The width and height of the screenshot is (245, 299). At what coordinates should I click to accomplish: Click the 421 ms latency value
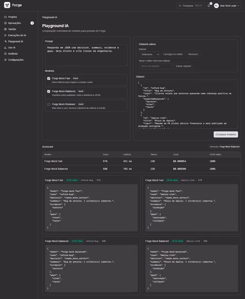(128, 161)
